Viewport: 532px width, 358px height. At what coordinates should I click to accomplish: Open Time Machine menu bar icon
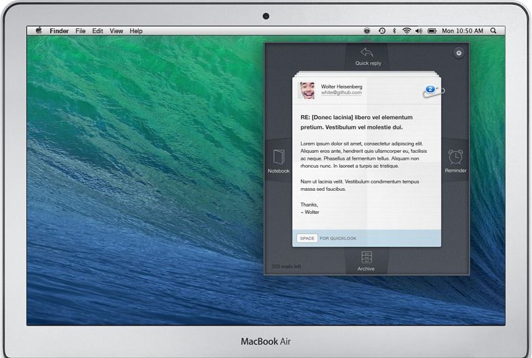(x=382, y=31)
